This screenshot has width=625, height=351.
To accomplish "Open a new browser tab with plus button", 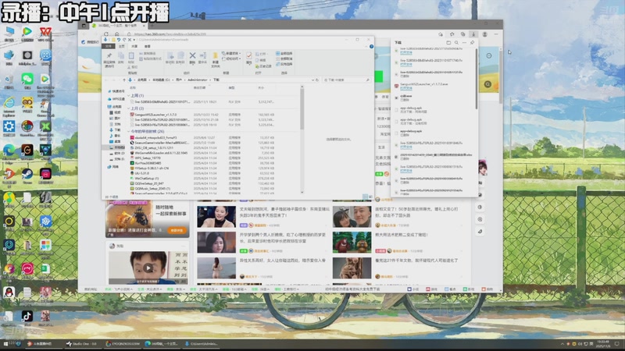I will click(152, 26).
